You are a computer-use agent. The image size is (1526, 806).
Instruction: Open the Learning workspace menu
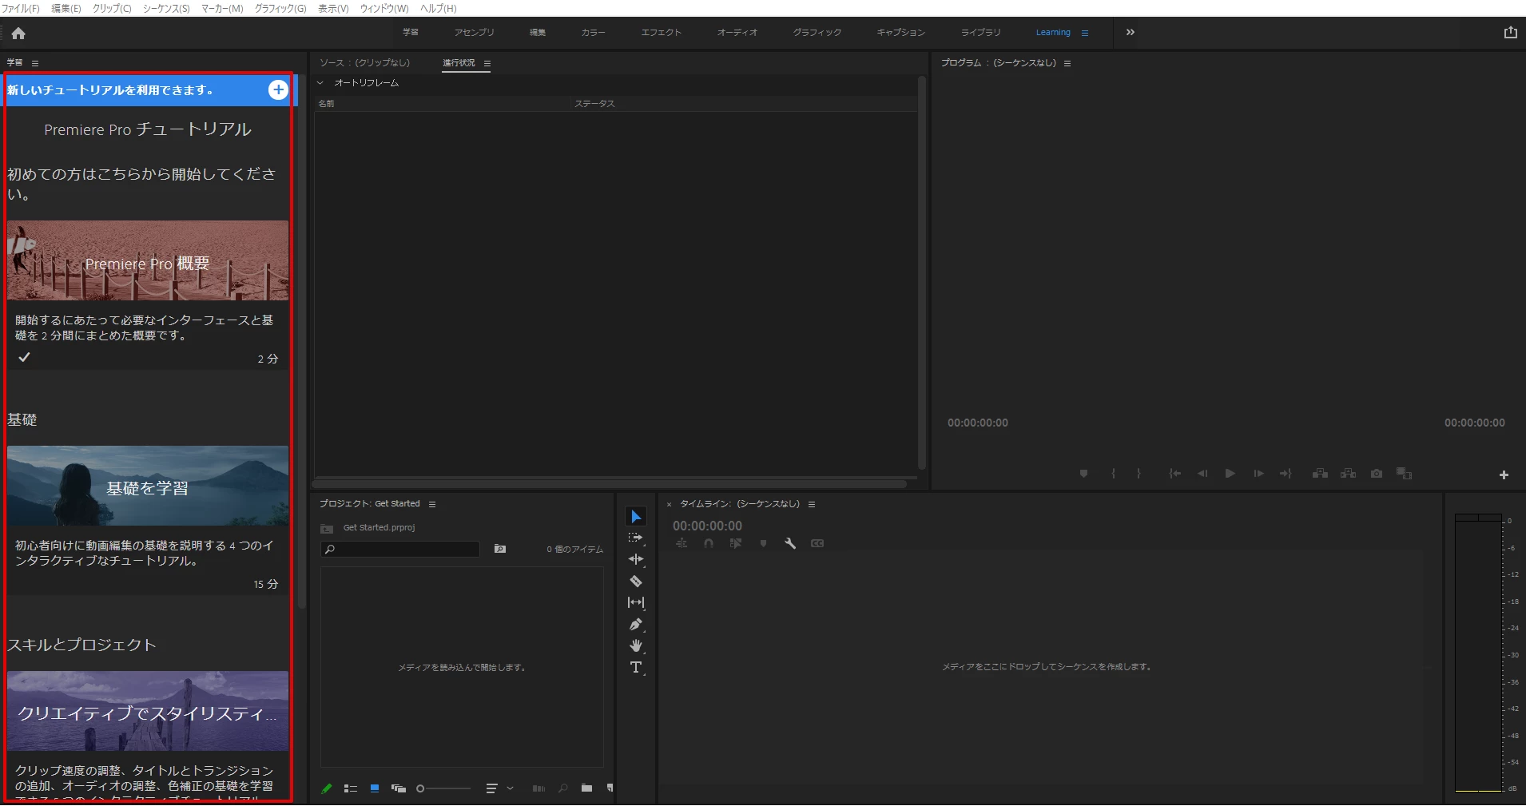click(x=1085, y=33)
